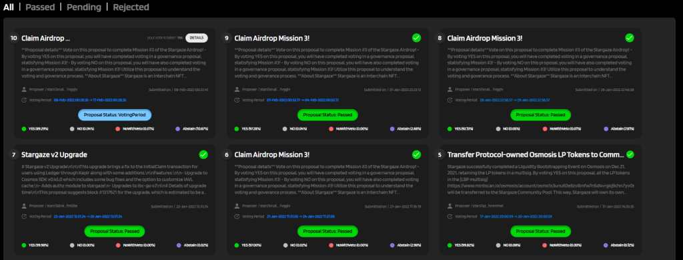Click the gray NO dot on proposal 7

pos(72,245)
